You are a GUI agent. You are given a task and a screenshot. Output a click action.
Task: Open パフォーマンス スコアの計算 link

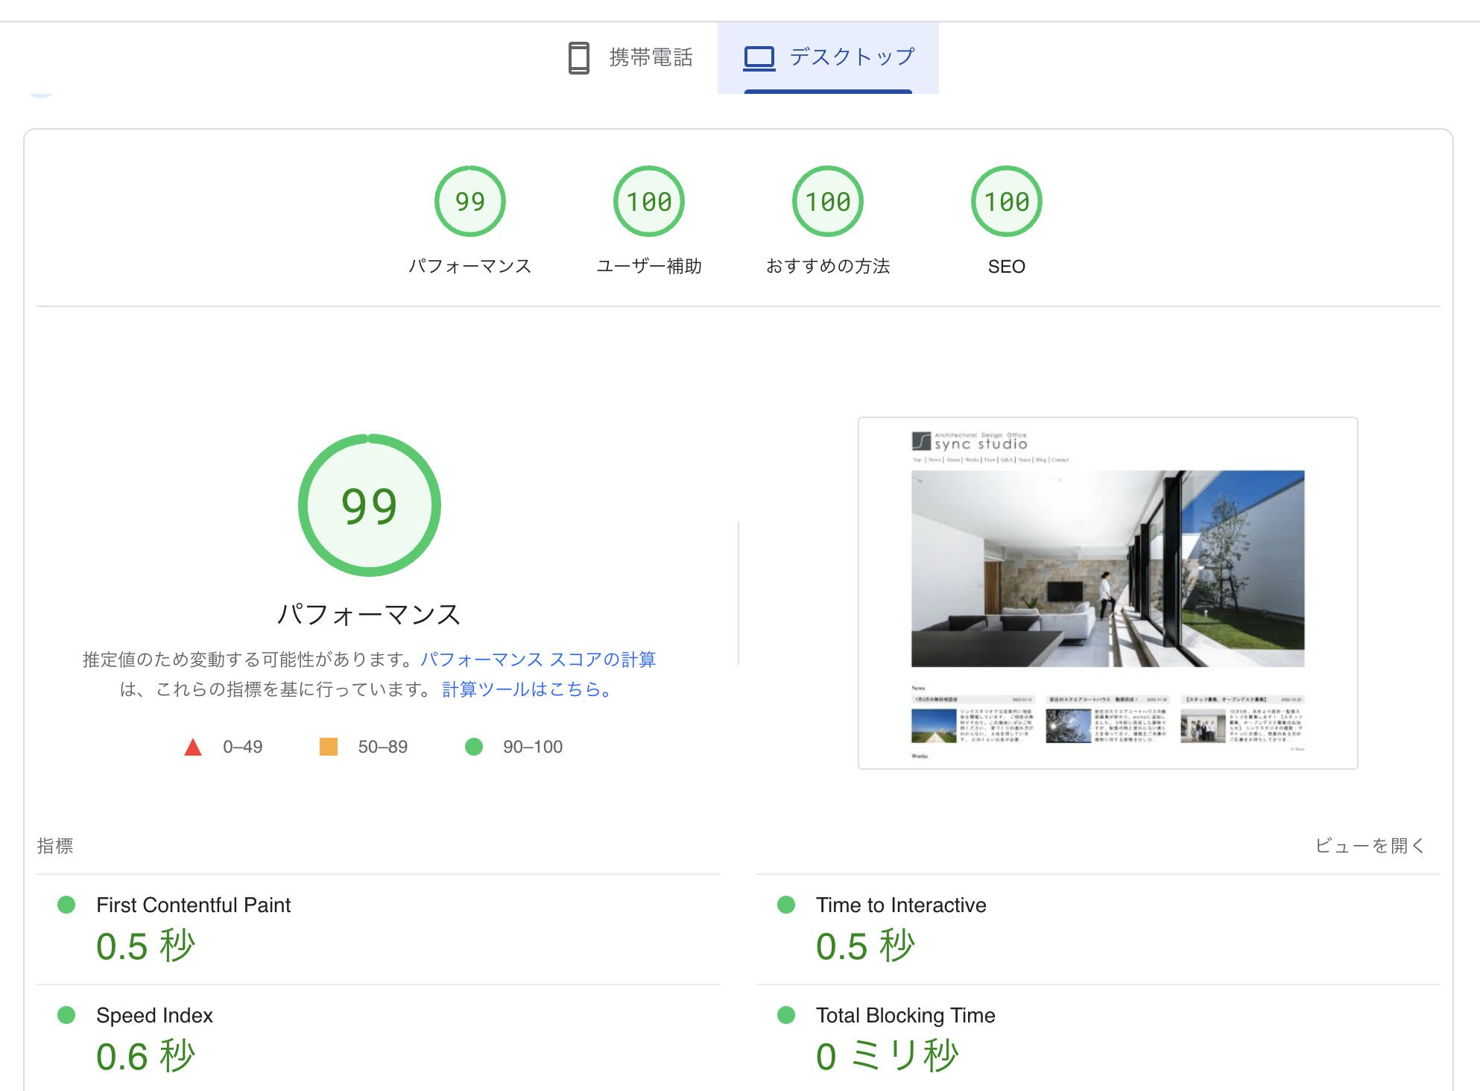pos(537,660)
